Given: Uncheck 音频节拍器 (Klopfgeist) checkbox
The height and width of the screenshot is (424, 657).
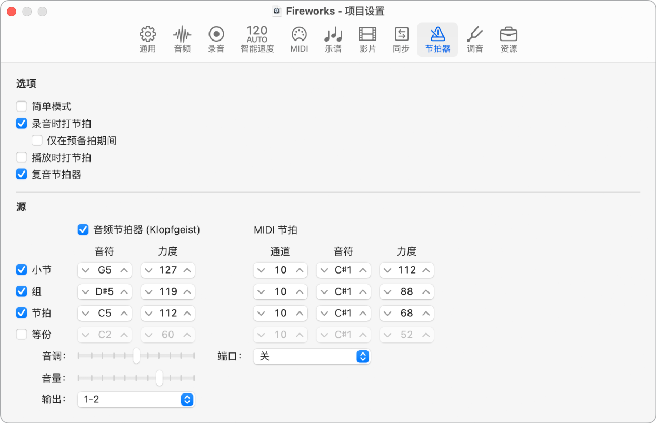Looking at the screenshot, I should click(83, 229).
